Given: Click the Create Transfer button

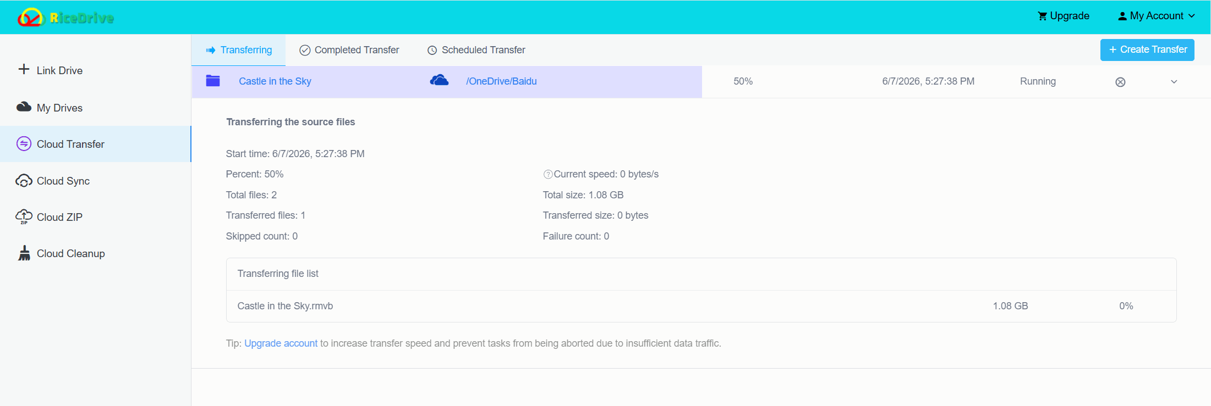Looking at the screenshot, I should click(1147, 50).
